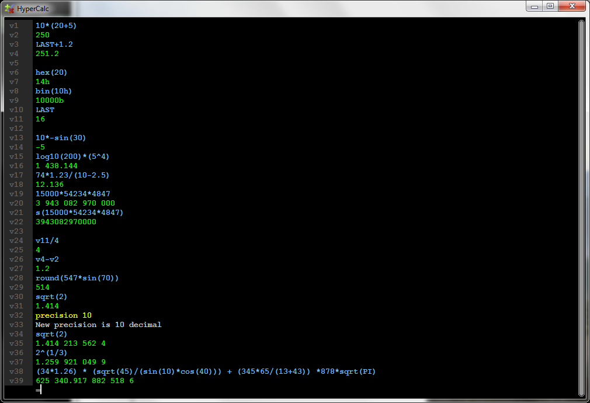Click the HyperCalc title text
Image resolution: width=590 pixels, height=403 pixels.
(33, 9)
